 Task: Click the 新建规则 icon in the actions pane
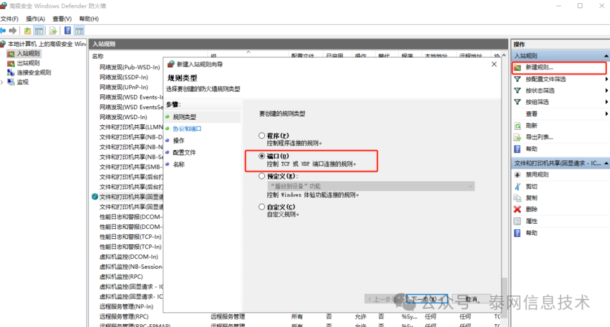click(517, 68)
